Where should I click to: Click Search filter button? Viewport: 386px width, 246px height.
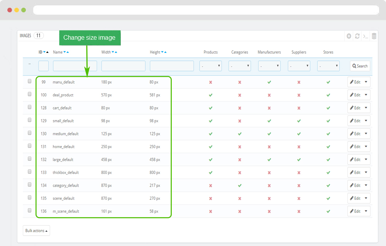tap(360, 66)
